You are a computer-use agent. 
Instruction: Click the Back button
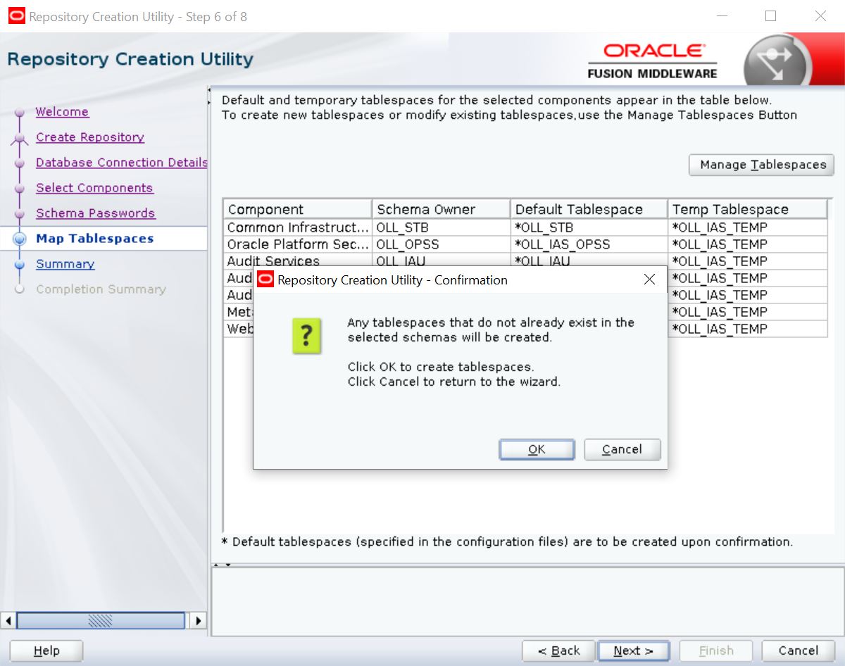[x=559, y=651]
